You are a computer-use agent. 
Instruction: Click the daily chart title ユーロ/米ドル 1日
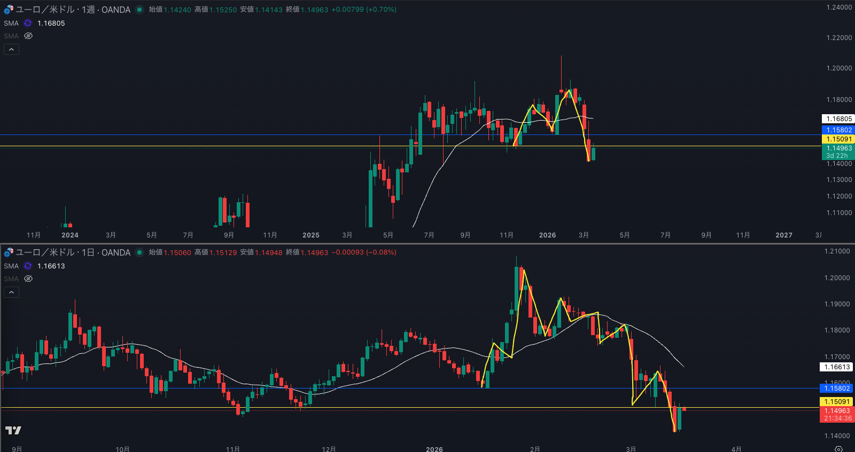(73, 252)
